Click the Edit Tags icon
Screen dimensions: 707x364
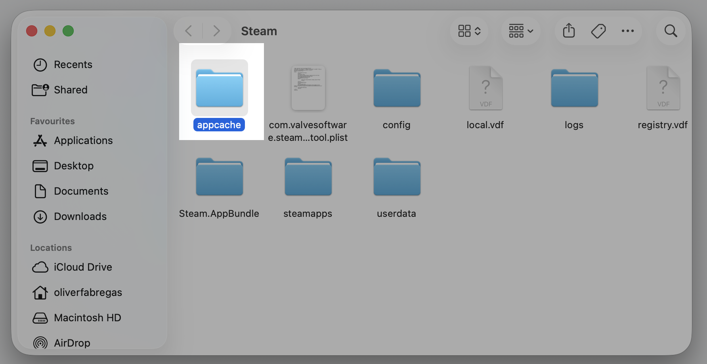click(598, 31)
